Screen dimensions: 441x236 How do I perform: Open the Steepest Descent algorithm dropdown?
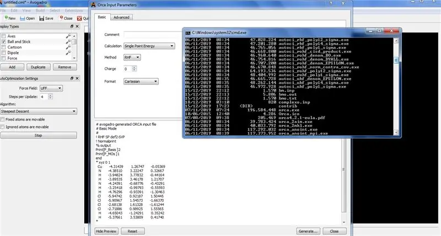pos(39,111)
